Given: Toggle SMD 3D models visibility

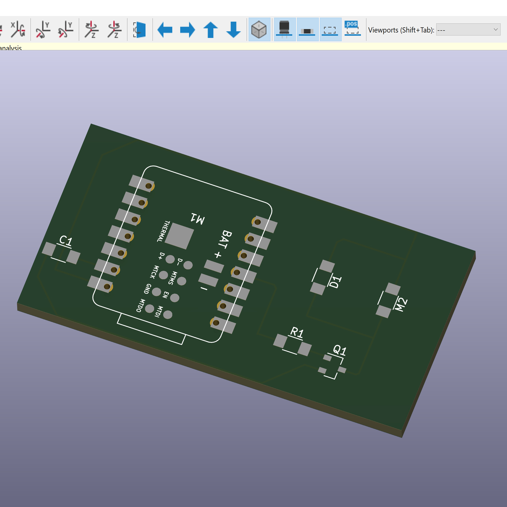Looking at the screenshot, I should [307, 29].
